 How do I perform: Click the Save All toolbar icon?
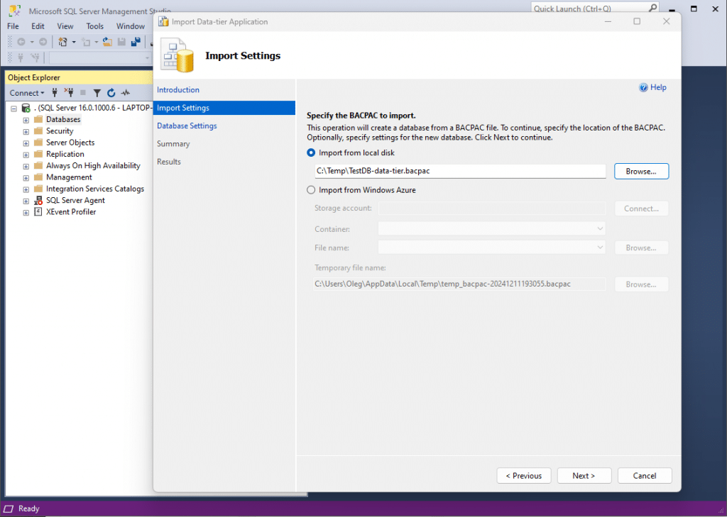[136, 42]
